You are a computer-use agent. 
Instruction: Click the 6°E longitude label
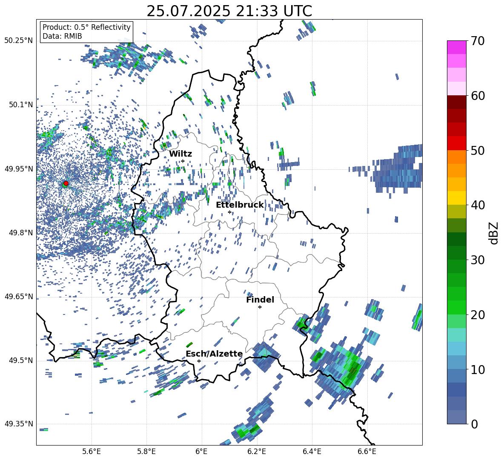[x=201, y=451]
